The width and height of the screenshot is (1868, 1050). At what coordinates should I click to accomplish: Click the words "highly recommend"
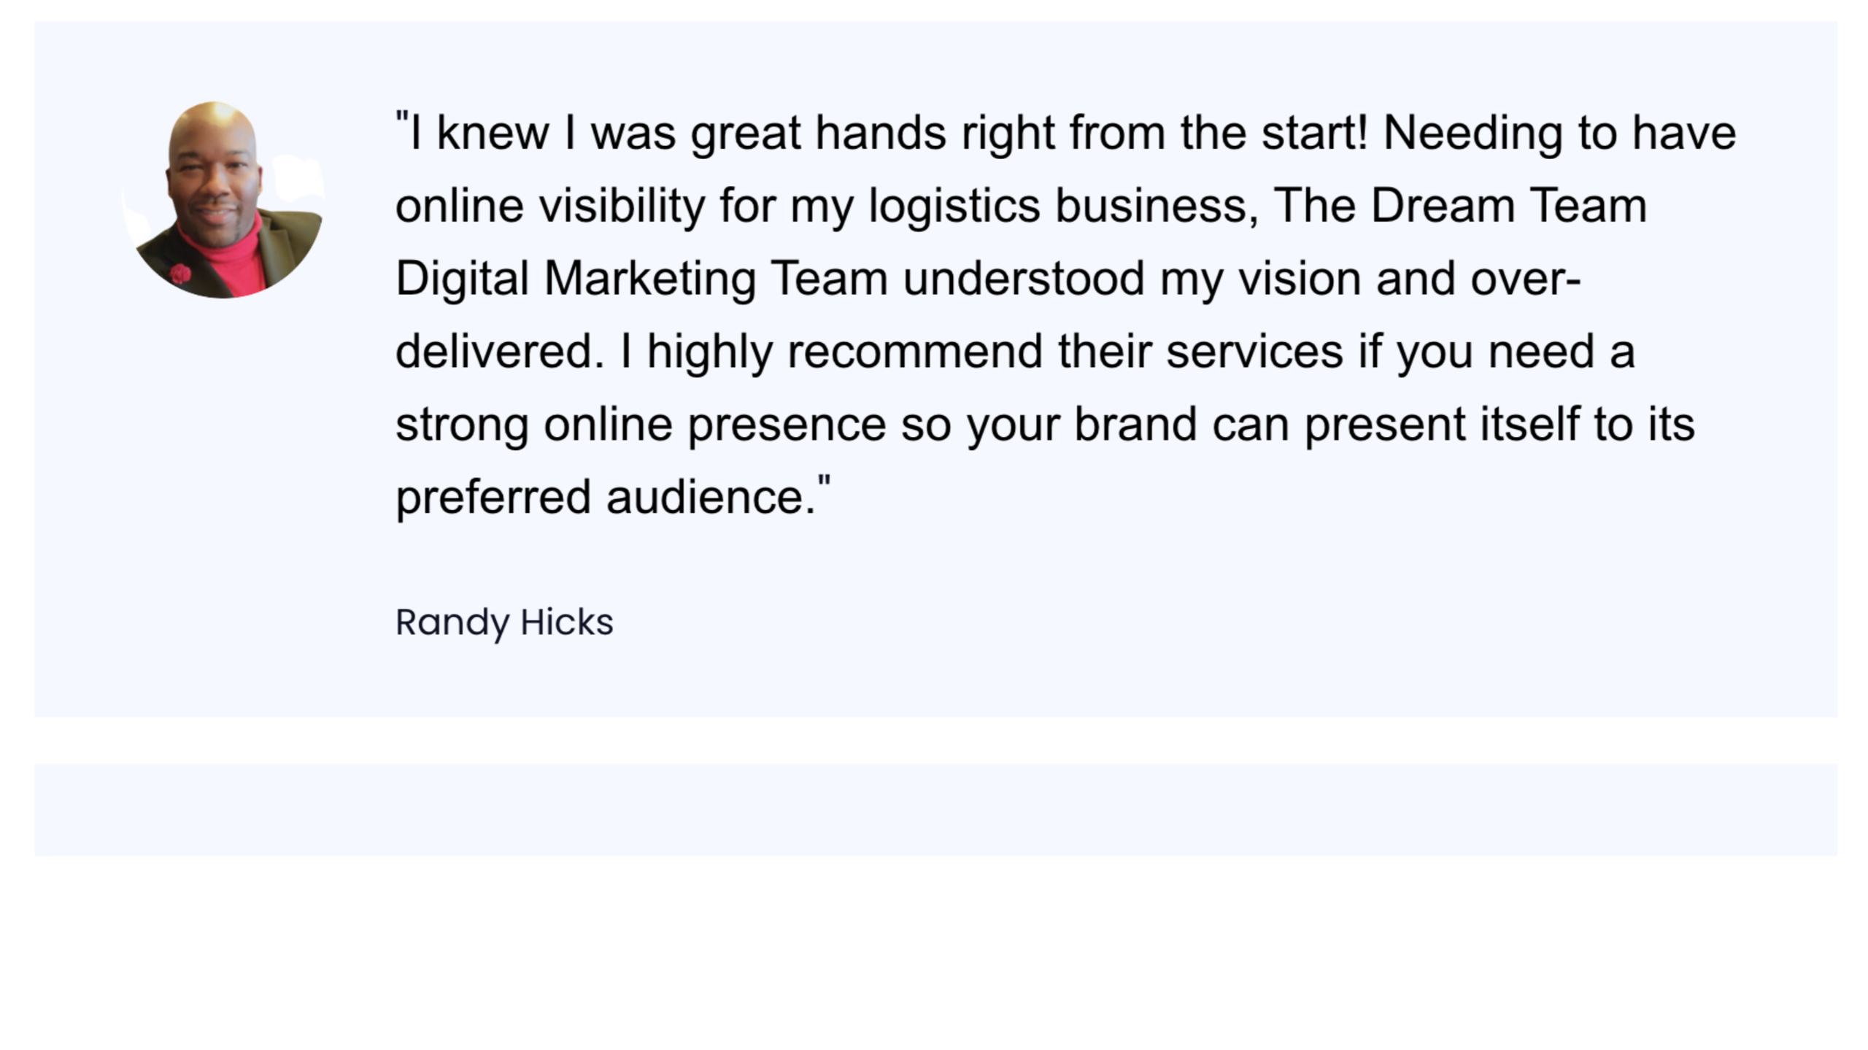coord(845,352)
